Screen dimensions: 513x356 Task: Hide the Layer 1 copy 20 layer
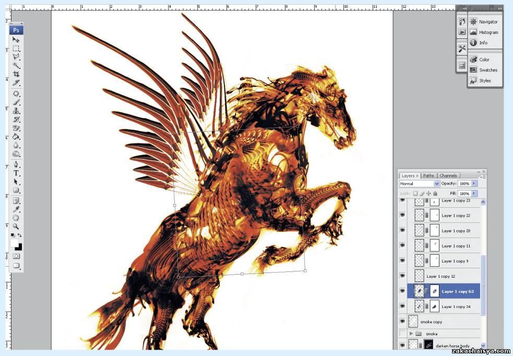402,230
